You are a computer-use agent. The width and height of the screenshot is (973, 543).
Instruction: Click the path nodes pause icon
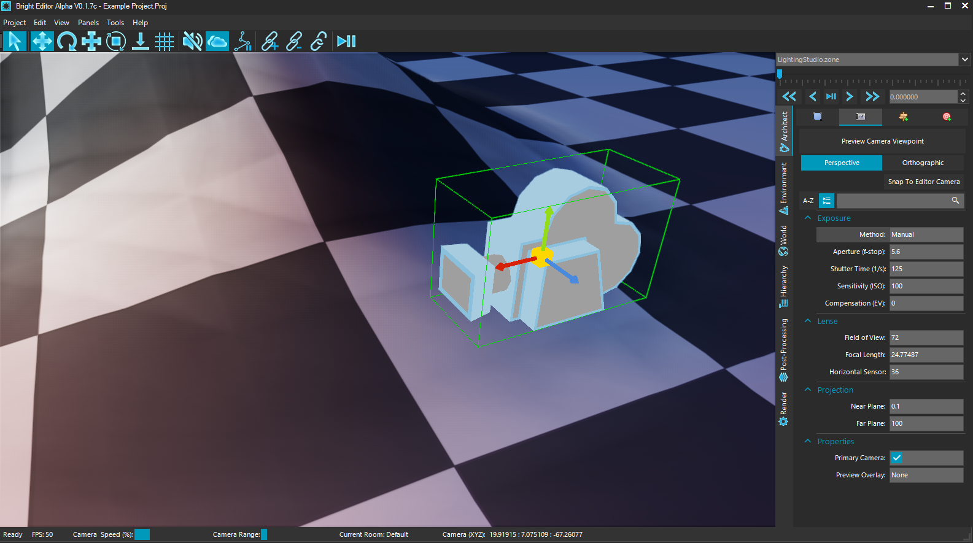point(243,41)
